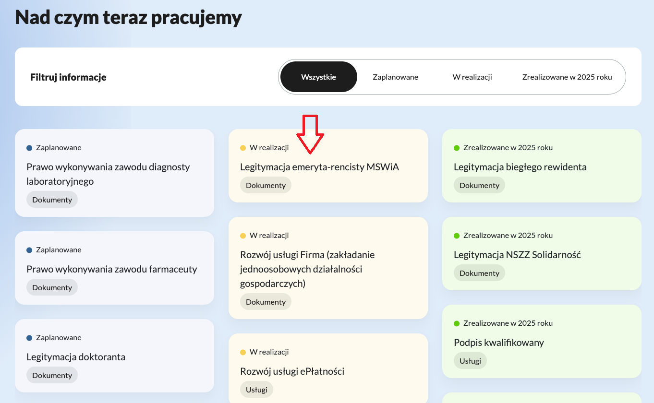Click green status dot on Podpis kwalifikowany card
Viewport: 654px width, 403px height.
pyautogui.click(x=457, y=323)
